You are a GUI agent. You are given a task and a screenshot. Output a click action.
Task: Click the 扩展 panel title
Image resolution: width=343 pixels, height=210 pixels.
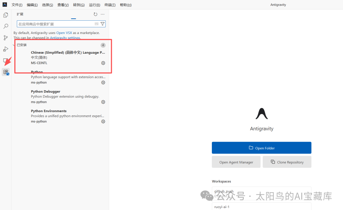click(20, 14)
